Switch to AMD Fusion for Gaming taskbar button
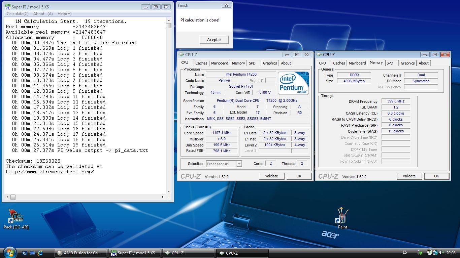The height and width of the screenshot is (258, 460). 81,253
